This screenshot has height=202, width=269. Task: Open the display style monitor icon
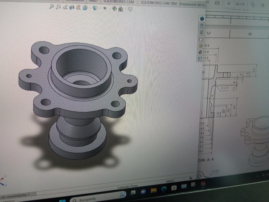[x=130, y=9]
